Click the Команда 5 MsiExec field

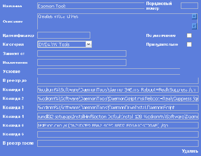coord(118,125)
